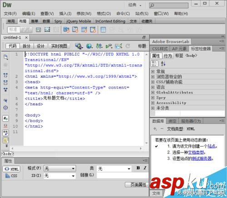
Task: Expand GlobalAttributes category
Action: 153,92
